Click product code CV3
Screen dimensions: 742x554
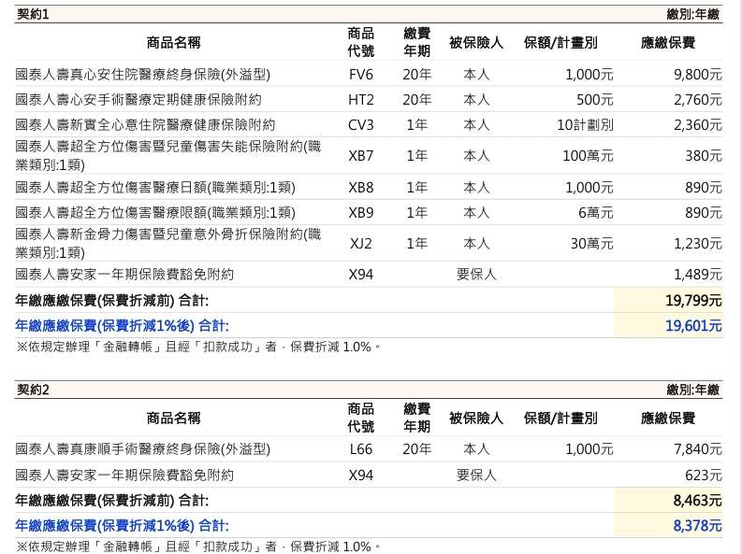pos(360,124)
